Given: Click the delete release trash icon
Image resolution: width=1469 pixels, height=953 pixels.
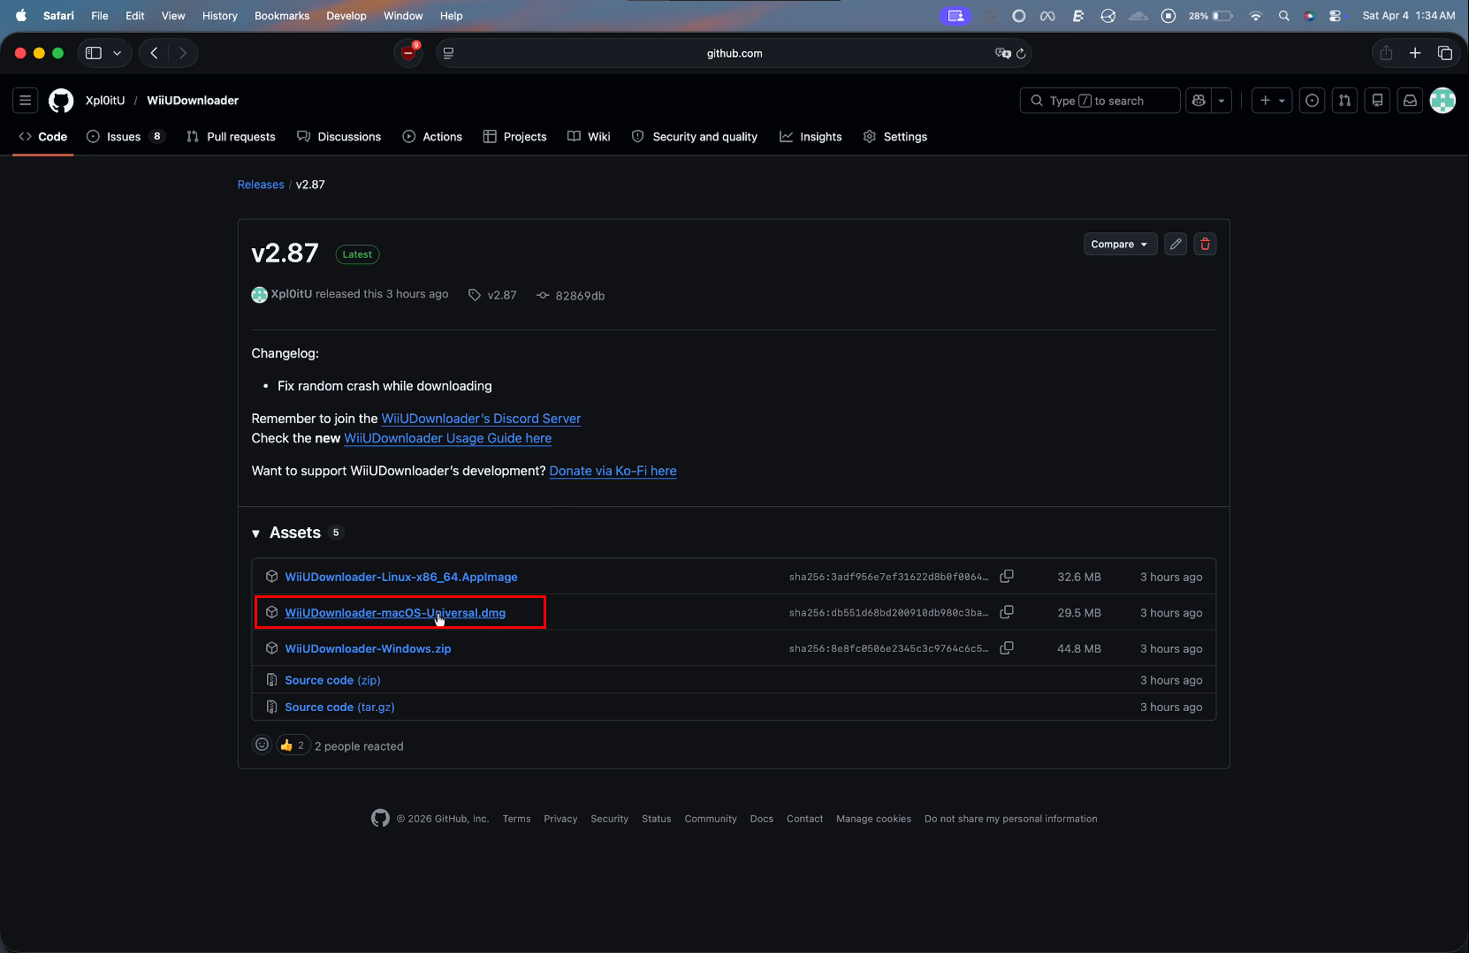Looking at the screenshot, I should pyautogui.click(x=1205, y=245).
